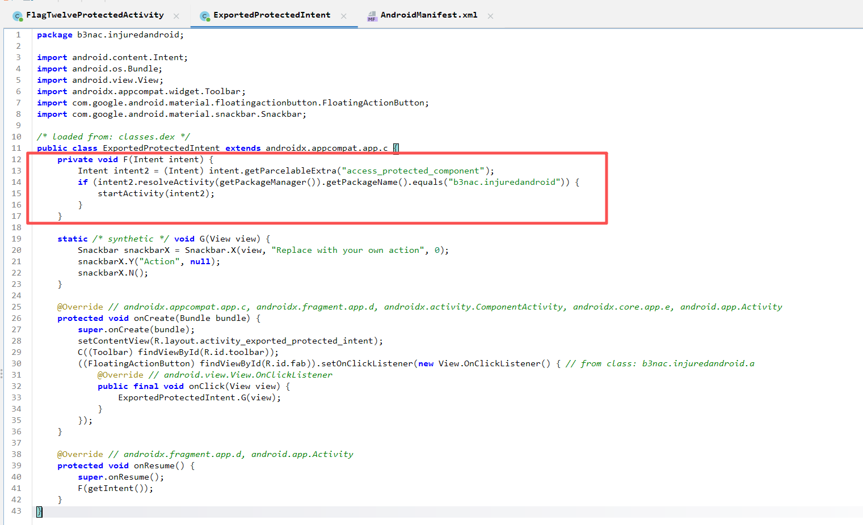Click the AndroidManifest.xml manifest file icon
This screenshot has width=863, height=525.
tap(372, 16)
